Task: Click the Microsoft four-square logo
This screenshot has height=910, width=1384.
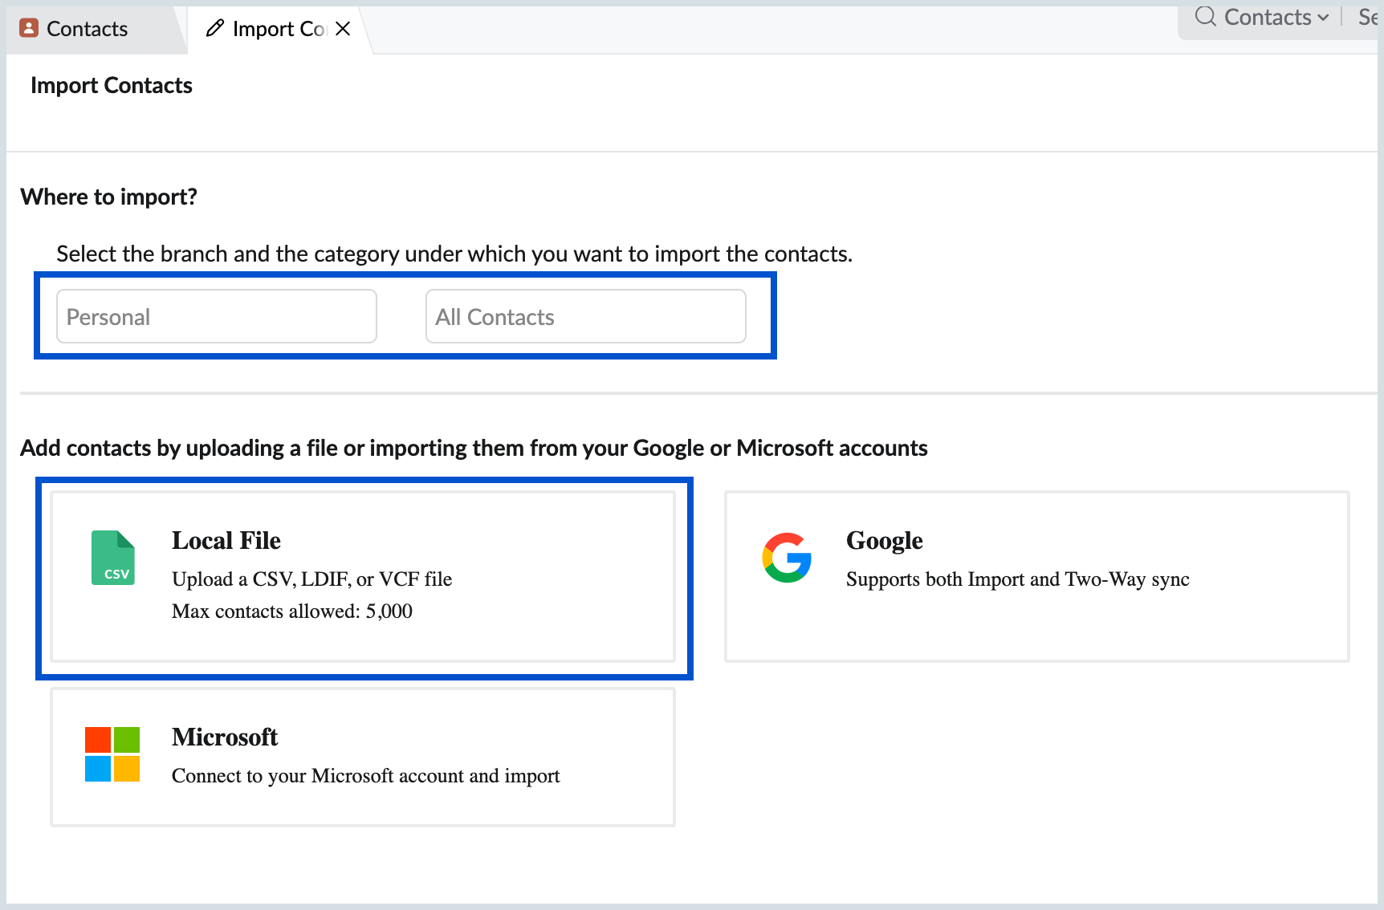Action: click(x=112, y=754)
